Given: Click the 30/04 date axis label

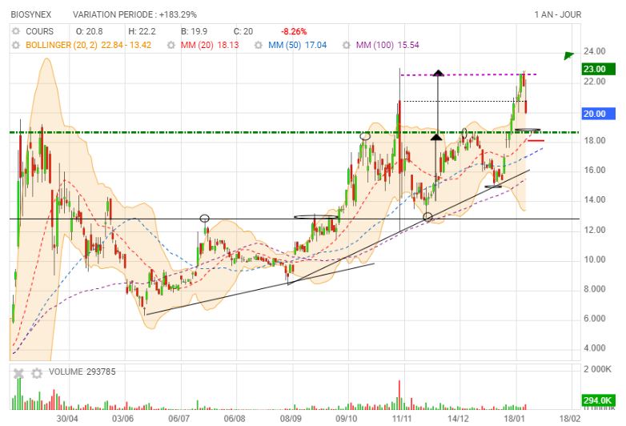Looking at the screenshot, I should tap(67, 419).
